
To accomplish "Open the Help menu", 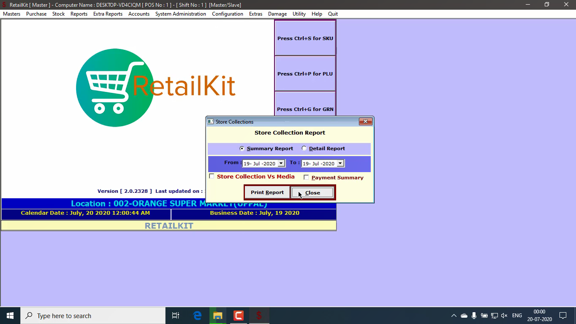I will coord(317,14).
